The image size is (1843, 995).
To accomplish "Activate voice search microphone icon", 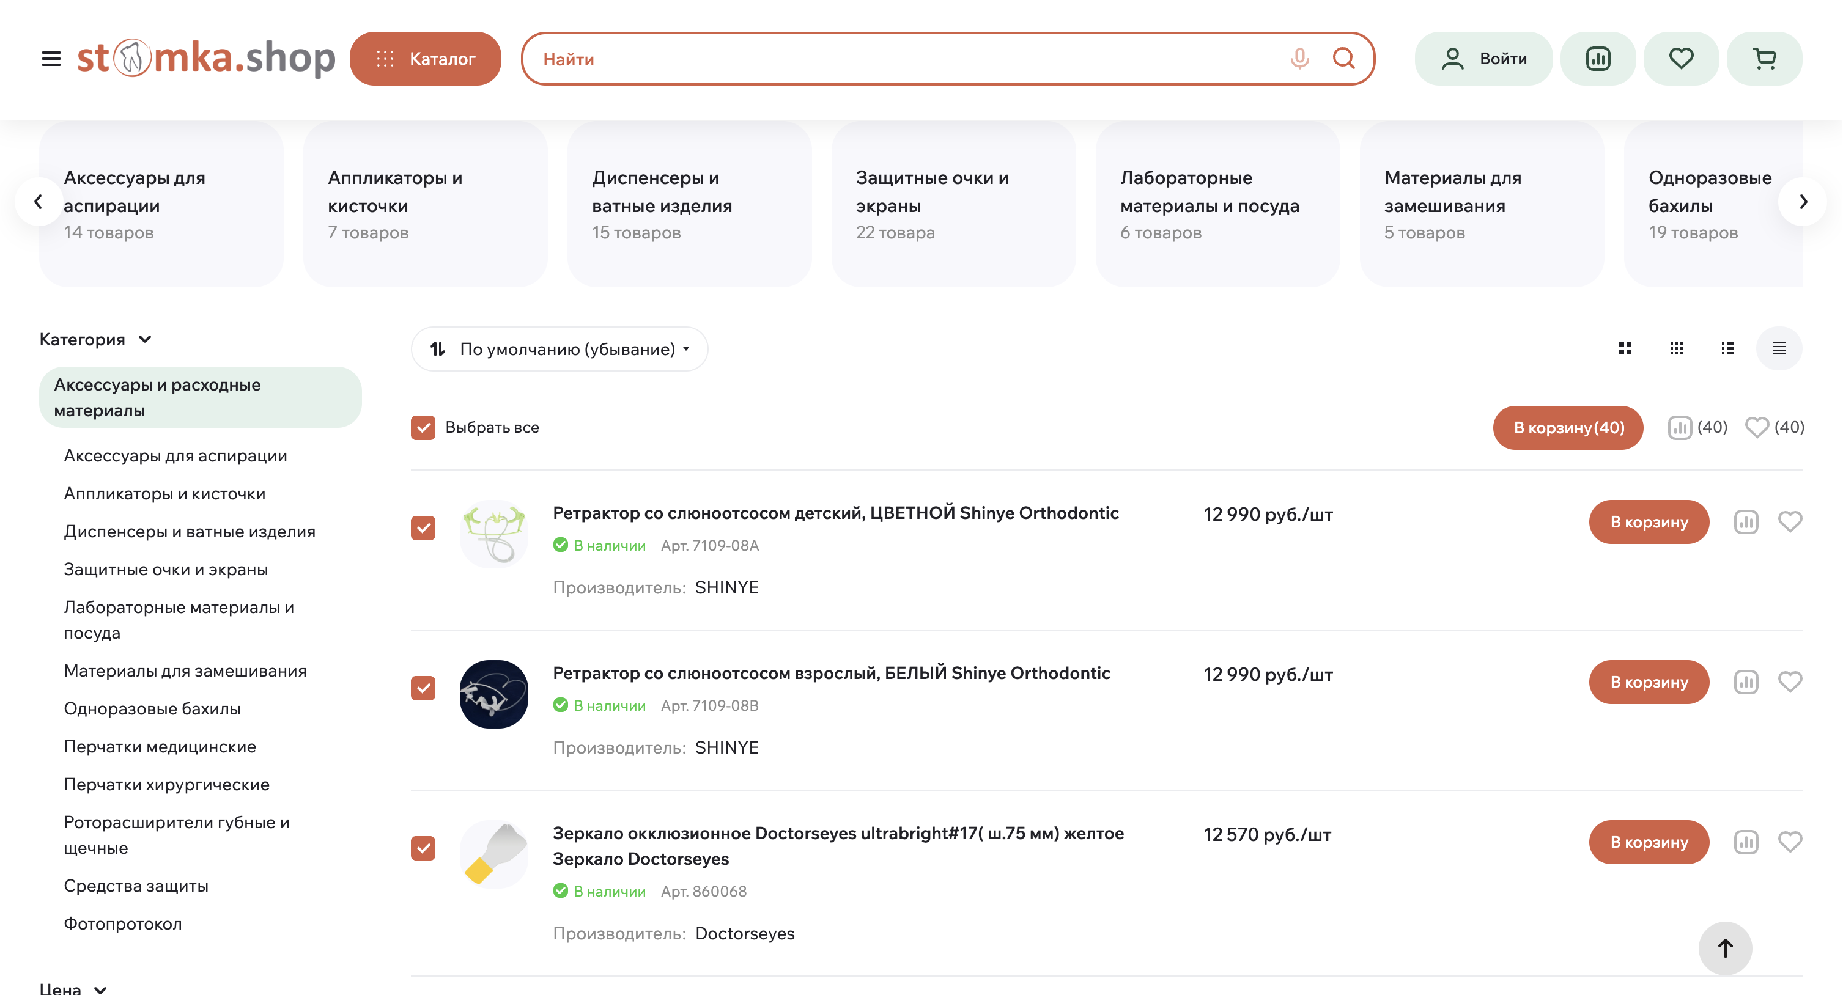I will pyautogui.click(x=1299, y=59).
